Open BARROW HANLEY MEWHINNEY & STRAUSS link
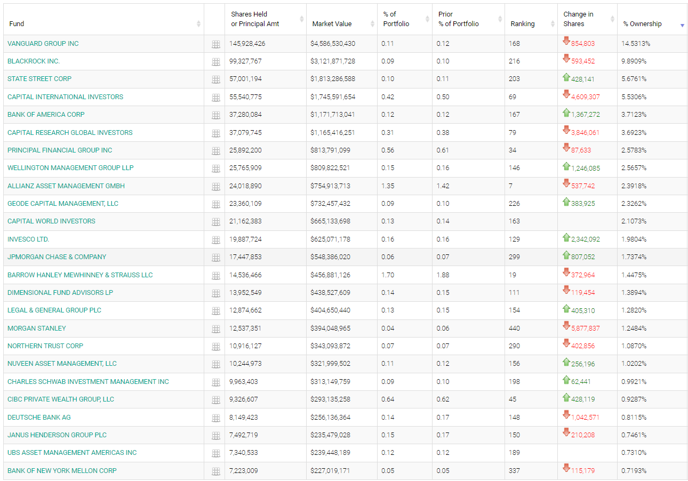The height and width of the screenshot is (481, 688). click(80, 275)
